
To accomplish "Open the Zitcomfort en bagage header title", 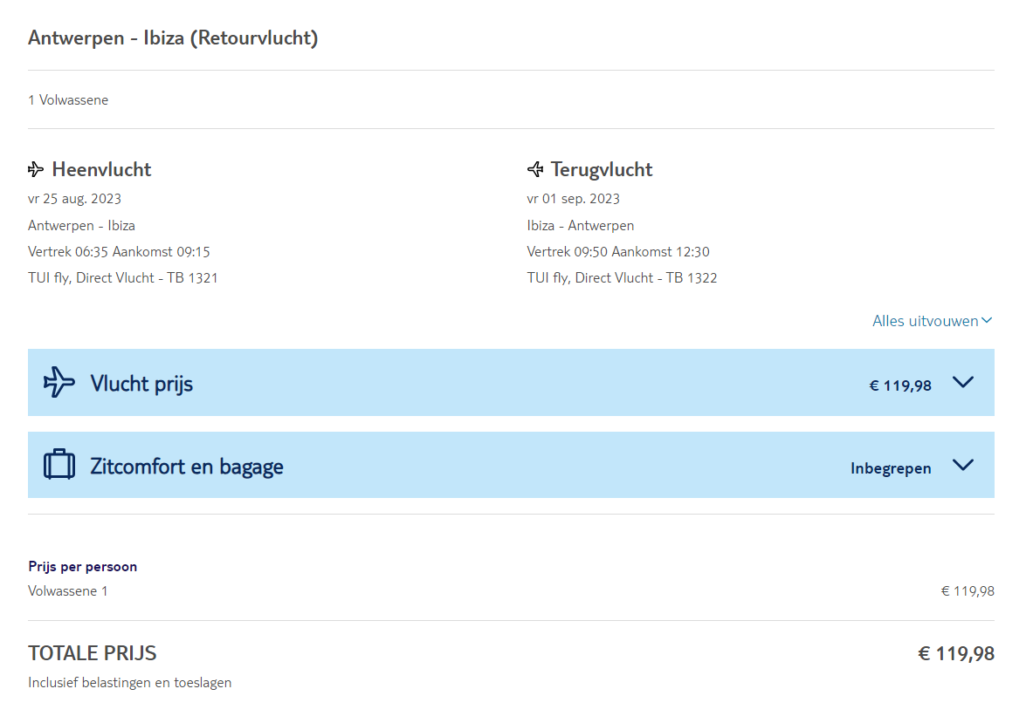I will (x=187, y=467).
